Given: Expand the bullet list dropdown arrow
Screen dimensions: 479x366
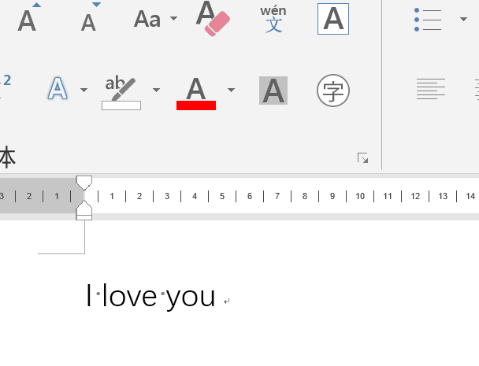Looking at the screenshot, I should coord(463,19).
